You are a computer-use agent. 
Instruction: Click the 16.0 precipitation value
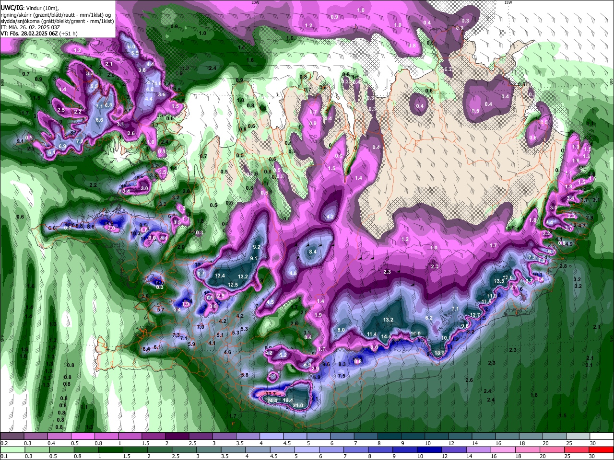click(415, 334)
